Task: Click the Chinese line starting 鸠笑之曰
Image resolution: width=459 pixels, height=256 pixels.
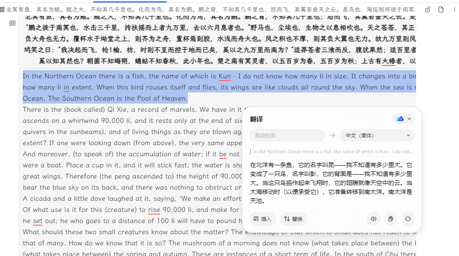Action: tap(220, 50)
